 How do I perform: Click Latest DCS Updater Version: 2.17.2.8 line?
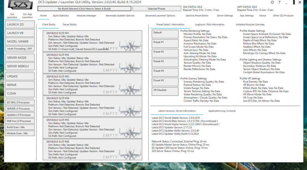[172, 127]
